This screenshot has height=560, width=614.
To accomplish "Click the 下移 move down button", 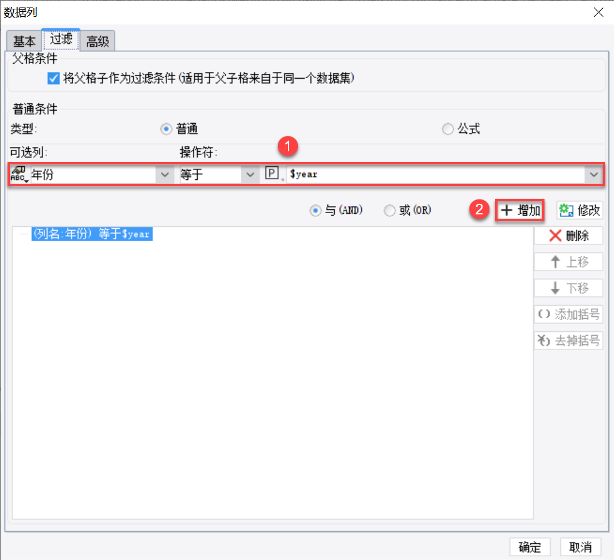I will tap(568, 288).
